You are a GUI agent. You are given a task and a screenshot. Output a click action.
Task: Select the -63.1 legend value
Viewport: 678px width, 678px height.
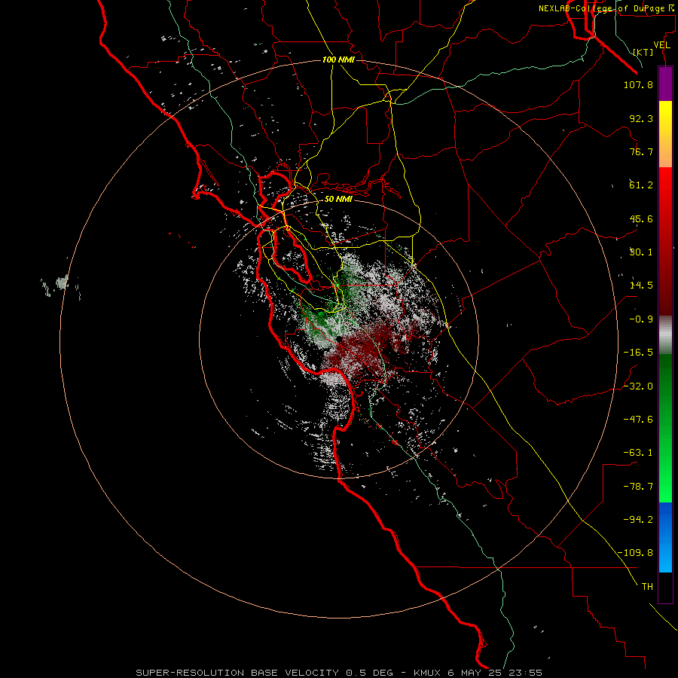(638, 453)
